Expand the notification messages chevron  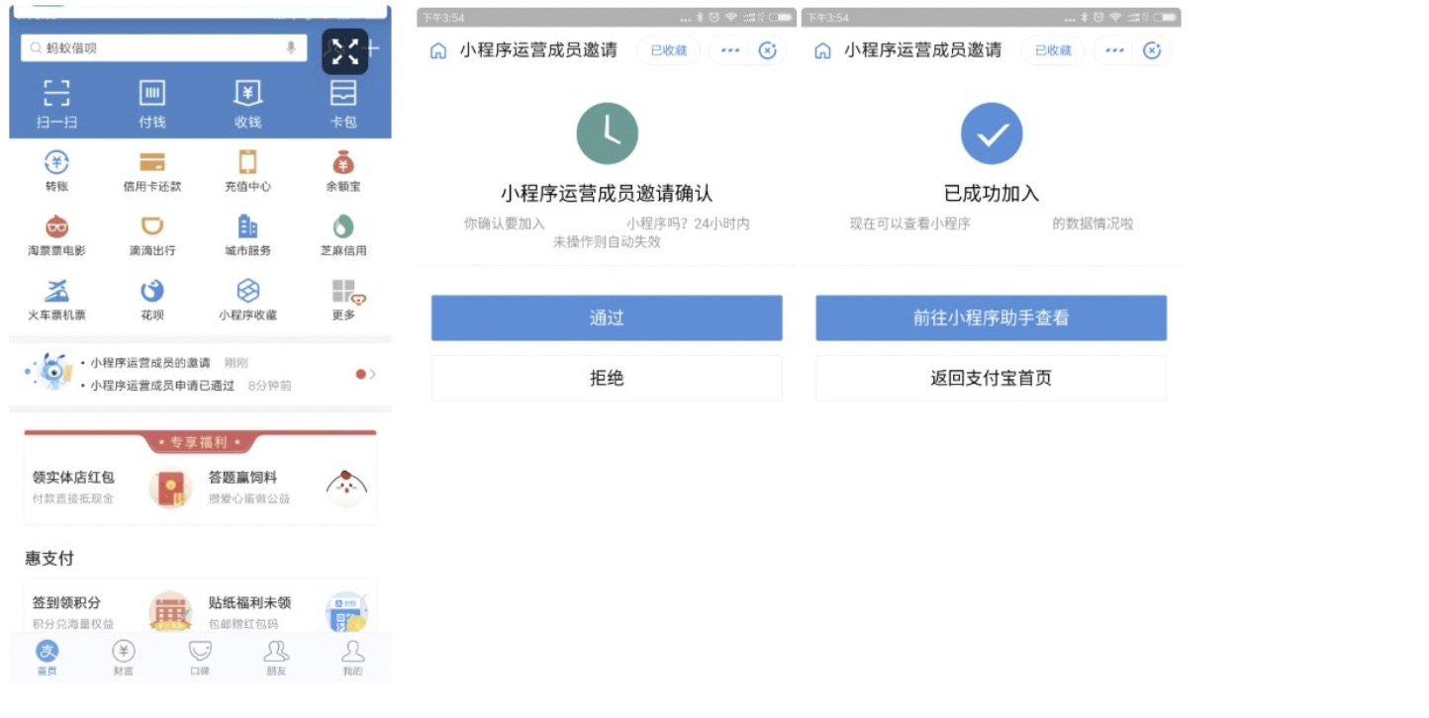[x=372, y=374]
